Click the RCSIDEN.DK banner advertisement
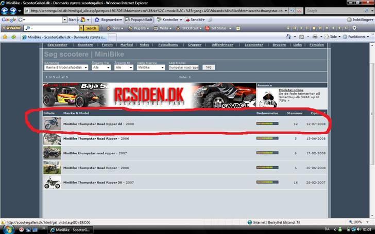This screenshot has height=234, width=375. [x=149, y=95]
